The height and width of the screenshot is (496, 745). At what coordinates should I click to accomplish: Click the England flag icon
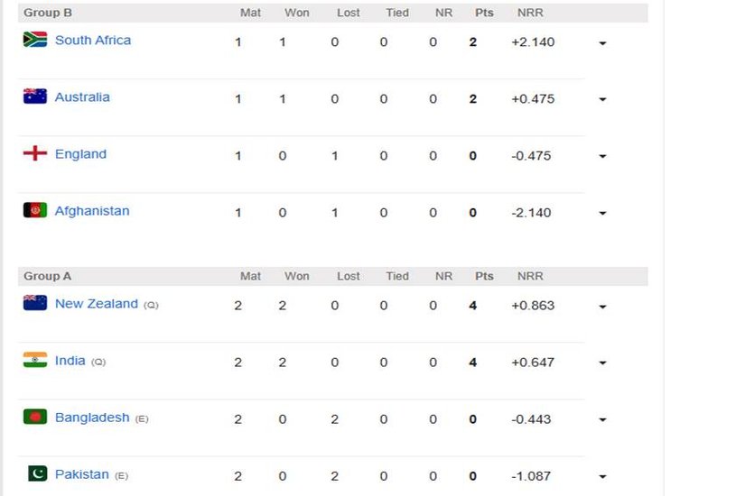(x=35, y=153)
